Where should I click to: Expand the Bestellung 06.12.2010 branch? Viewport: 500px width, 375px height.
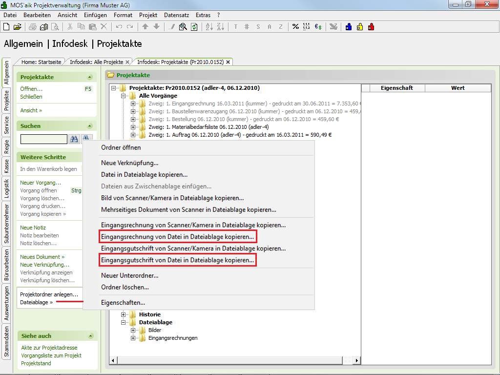pyautogui.click(x=133, y=119)
